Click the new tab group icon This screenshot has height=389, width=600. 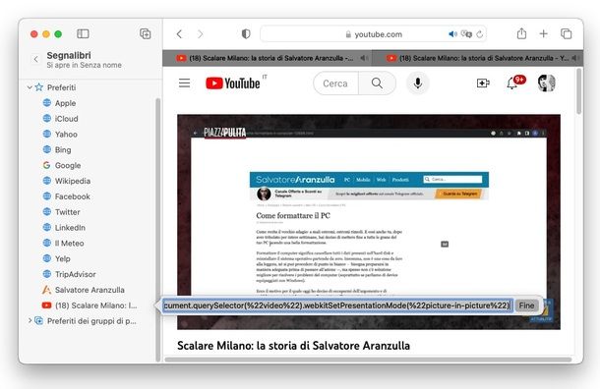point(145,34)
